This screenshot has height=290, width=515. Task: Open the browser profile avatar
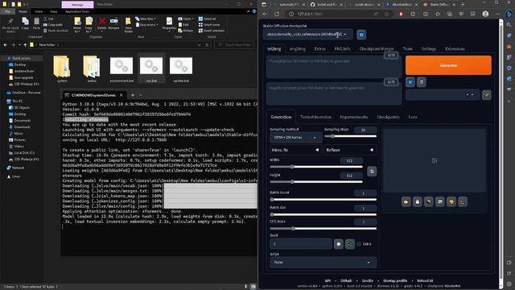coord(485,14)
